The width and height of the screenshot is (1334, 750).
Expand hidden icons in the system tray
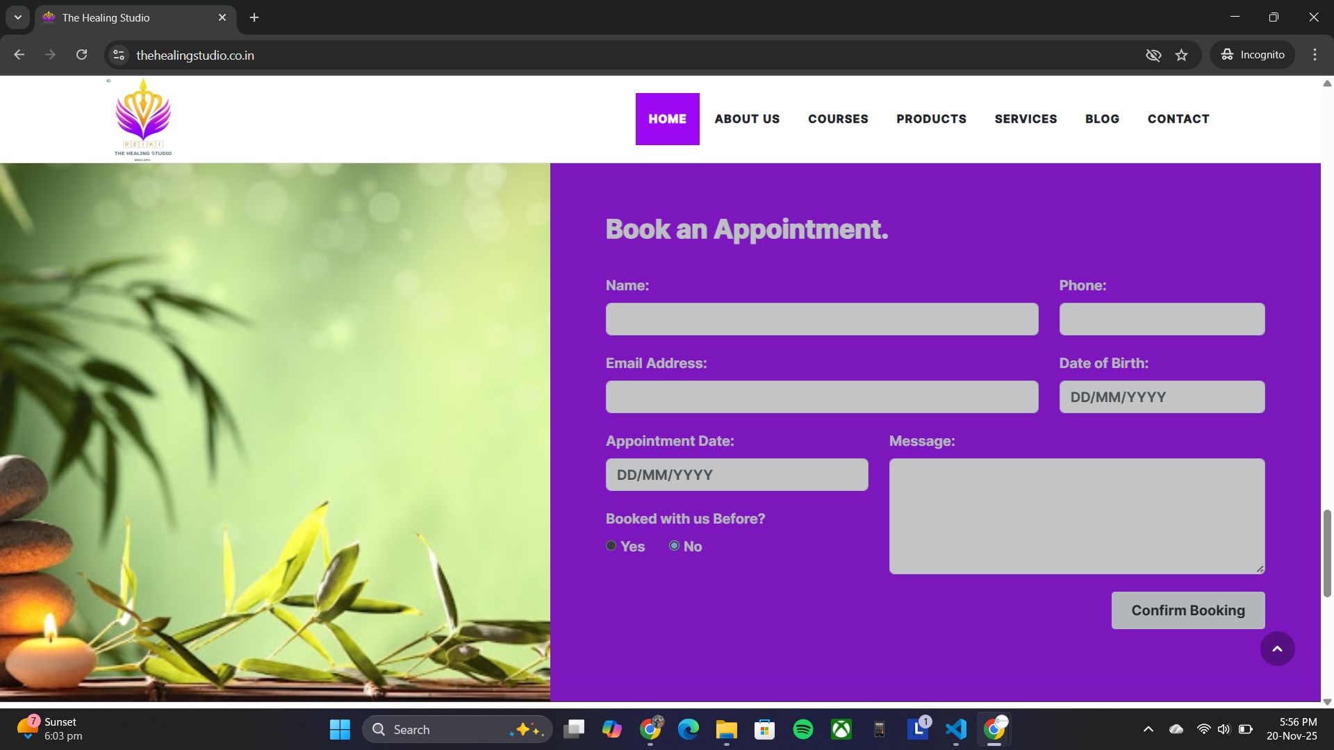point(1148,729)
